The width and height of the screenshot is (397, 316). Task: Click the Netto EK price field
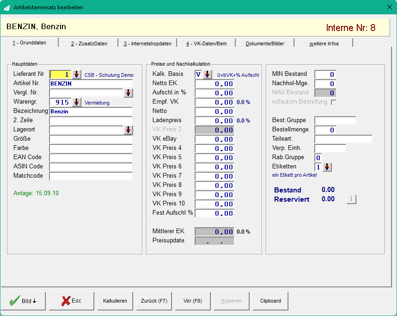coord(214,84)
